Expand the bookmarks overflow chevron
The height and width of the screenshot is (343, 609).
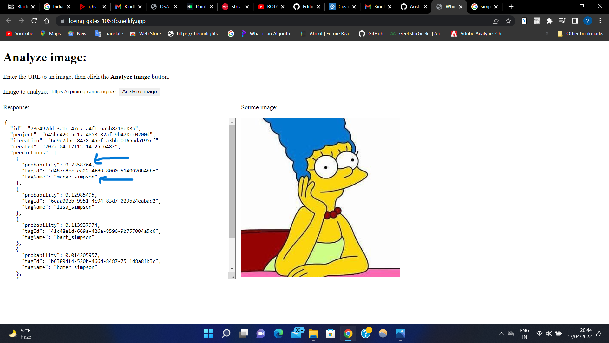click(x=547, y=33)
